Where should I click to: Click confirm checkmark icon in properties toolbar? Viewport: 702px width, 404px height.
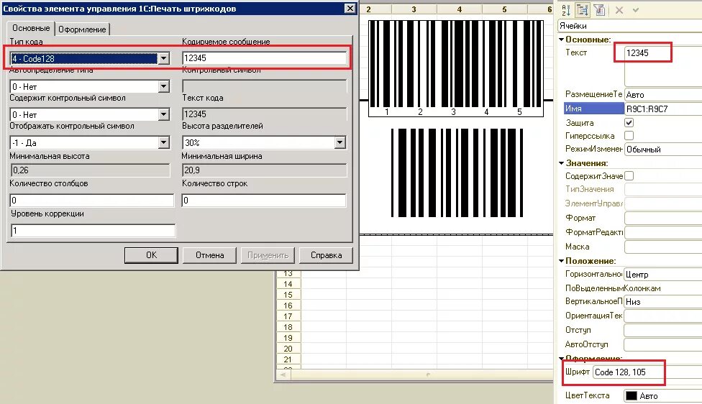coord(636,10)
